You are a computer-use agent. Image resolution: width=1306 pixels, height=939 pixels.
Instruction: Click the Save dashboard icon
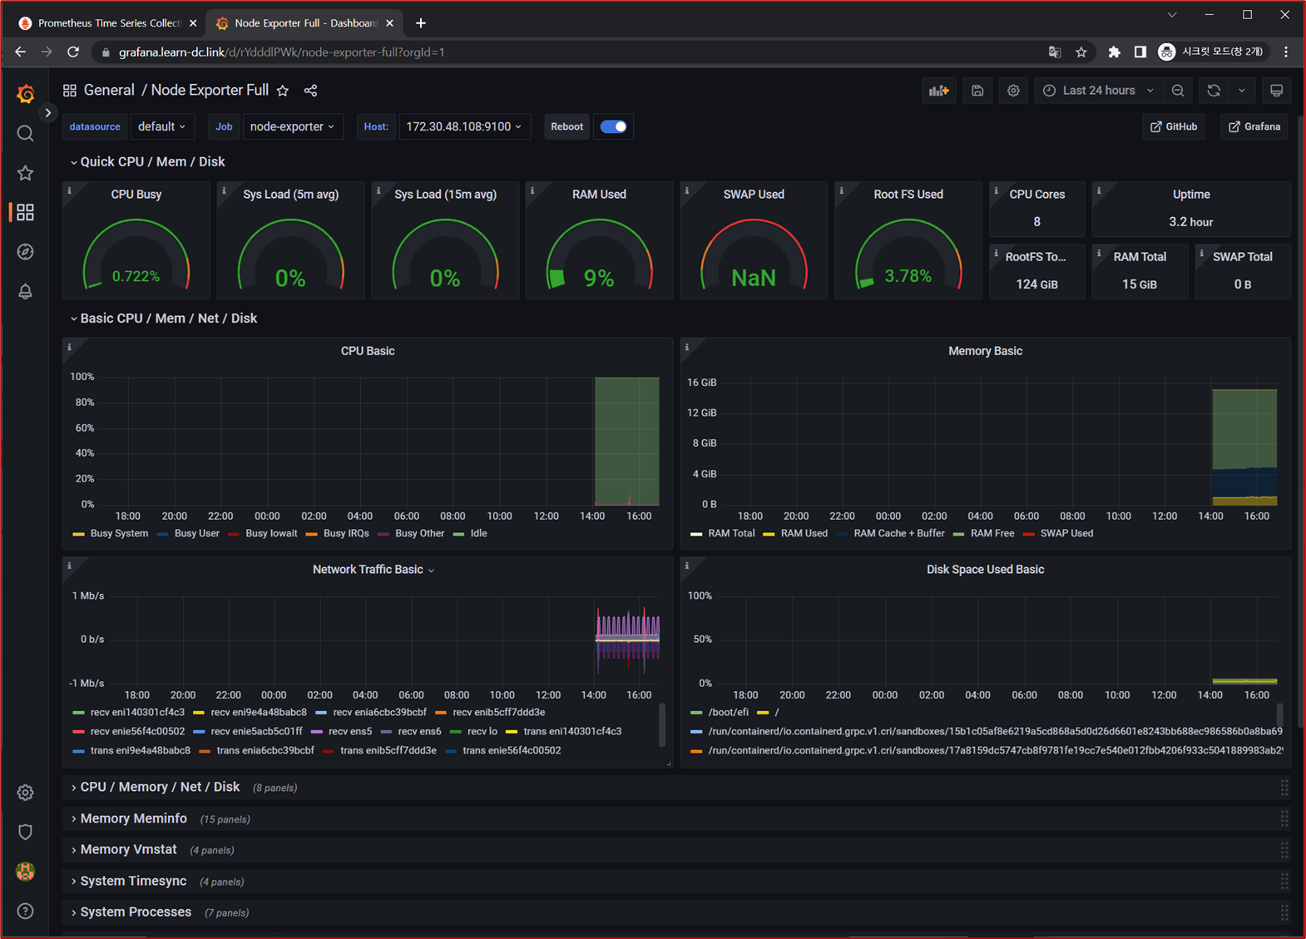click(977, 91)
